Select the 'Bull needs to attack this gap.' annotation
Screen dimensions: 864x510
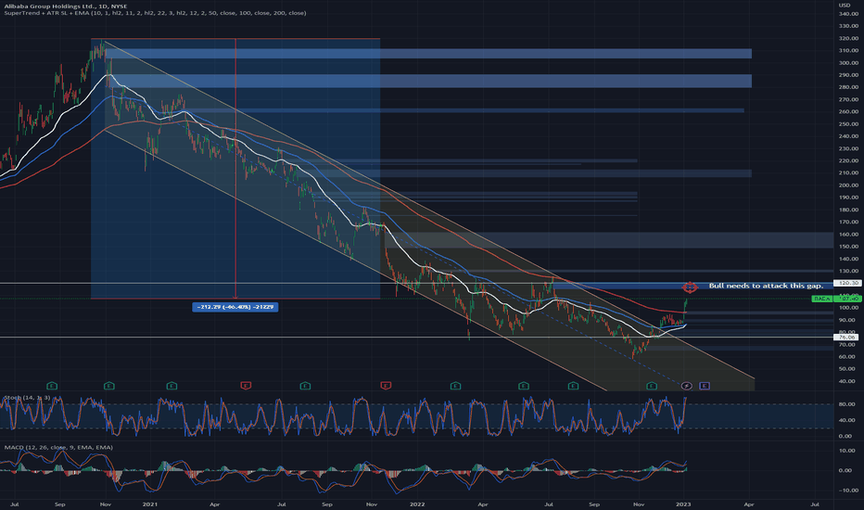pyautogui.click(x=766, y=286)
